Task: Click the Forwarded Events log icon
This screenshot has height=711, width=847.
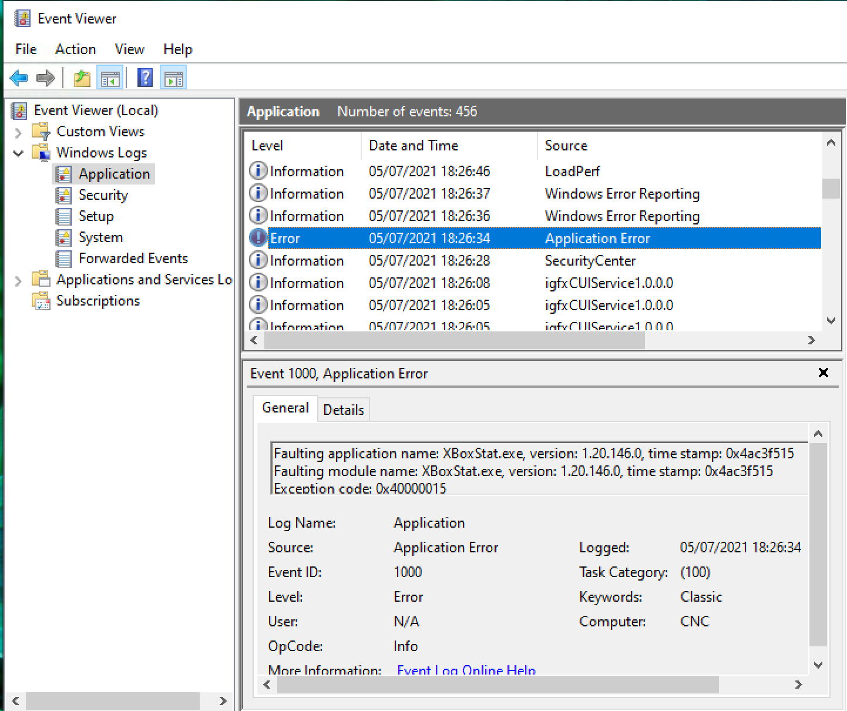Action: click(x=63, y=259)
